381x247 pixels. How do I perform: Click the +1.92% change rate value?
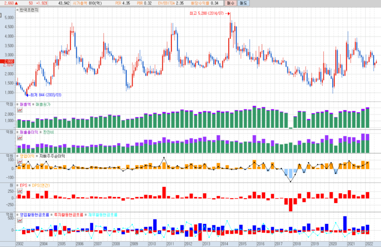[42, 3]
